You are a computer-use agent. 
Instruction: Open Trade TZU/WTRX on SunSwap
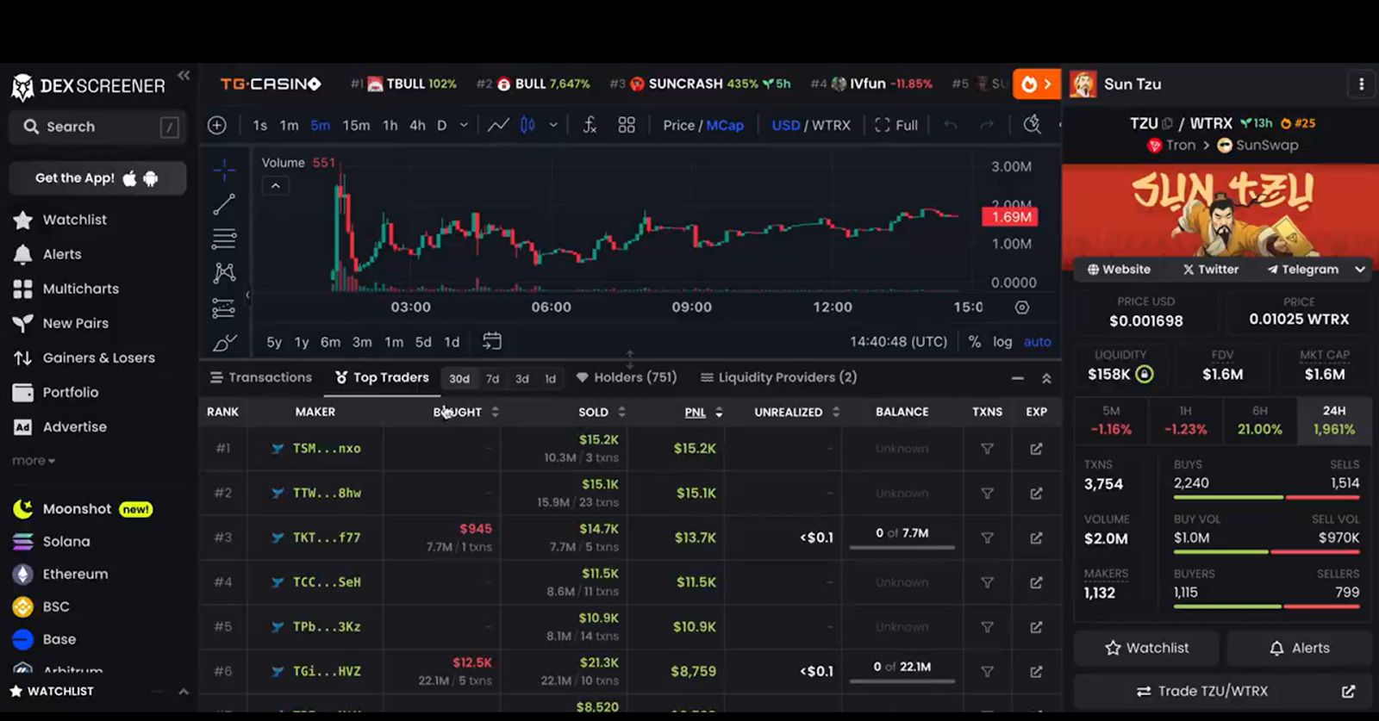[x=1222, y=691]
